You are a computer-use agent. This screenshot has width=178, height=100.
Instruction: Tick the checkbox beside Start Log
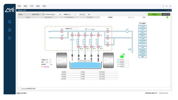tap(142, 17)
